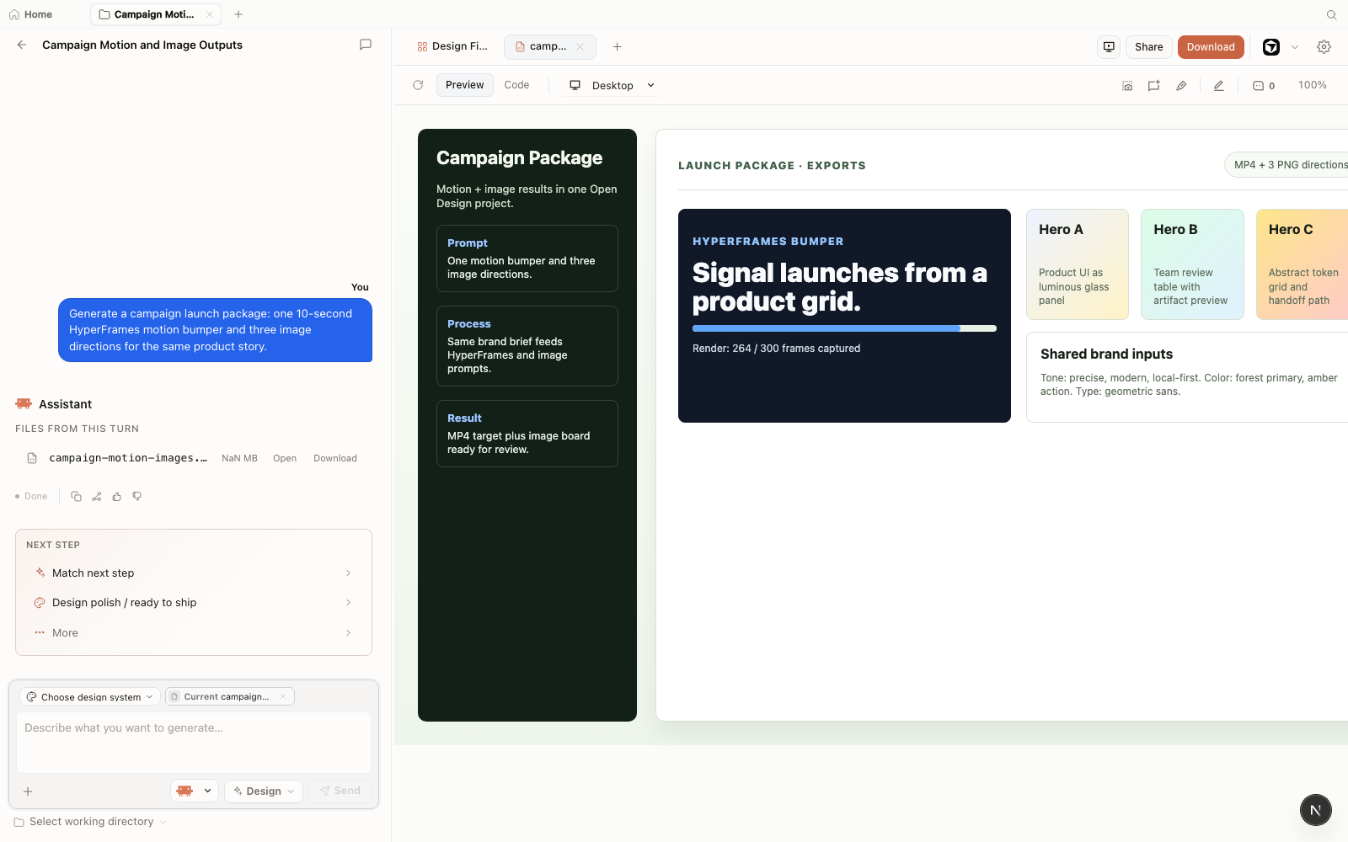Screen dimensions: 1348x842
Task: Click the render progress bar in HyperFrames bumper
Action: coord(844,328)
